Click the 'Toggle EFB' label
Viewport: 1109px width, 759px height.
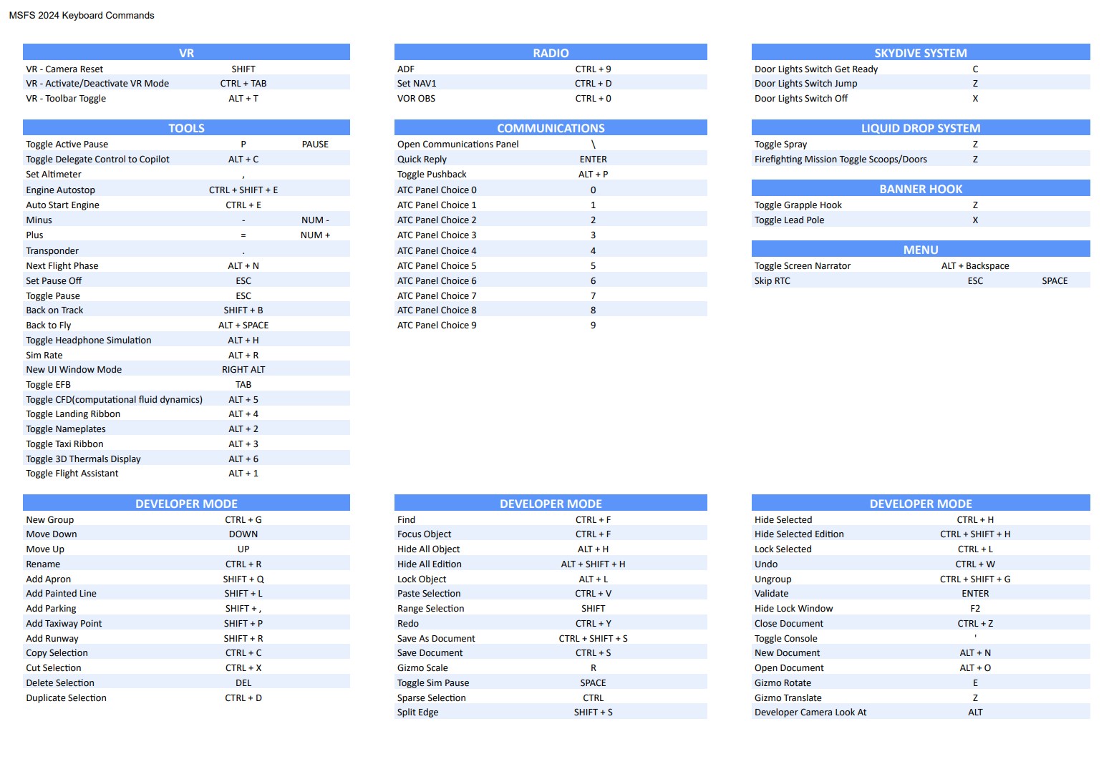point(49,385)
